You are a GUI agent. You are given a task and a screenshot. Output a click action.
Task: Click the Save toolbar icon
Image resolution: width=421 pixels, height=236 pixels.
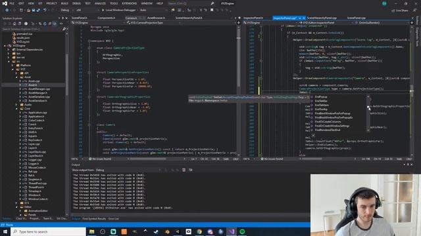34,10
